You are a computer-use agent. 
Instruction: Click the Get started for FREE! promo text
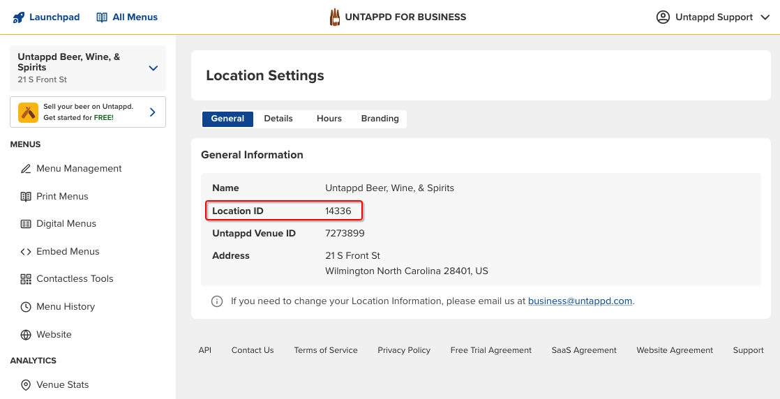click(79, 118)
